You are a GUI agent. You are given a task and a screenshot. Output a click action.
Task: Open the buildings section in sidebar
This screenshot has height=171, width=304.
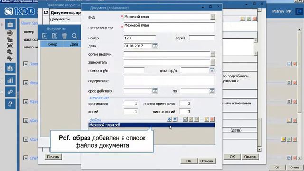click(10, 68)
